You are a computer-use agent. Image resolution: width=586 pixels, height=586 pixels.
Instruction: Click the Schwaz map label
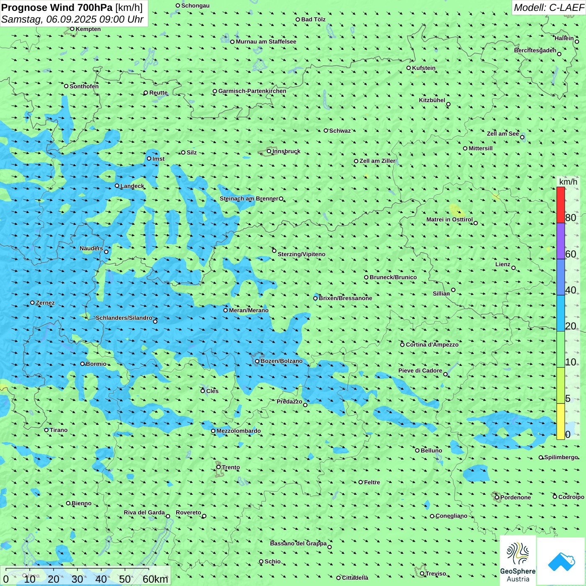(340, 131)
